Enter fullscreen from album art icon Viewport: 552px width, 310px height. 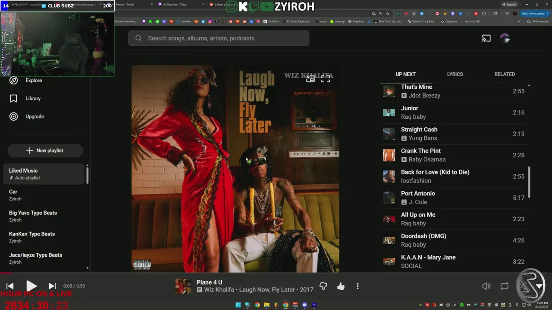click(326, 79)
